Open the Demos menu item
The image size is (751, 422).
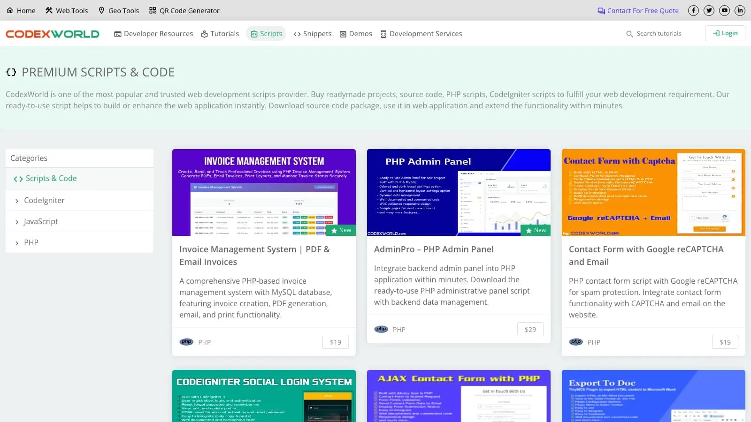356,34
